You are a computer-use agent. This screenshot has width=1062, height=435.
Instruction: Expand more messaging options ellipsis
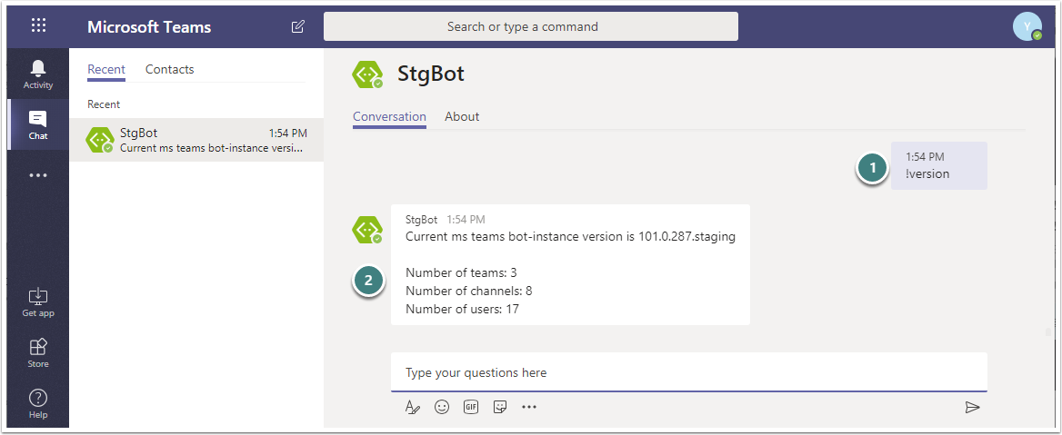[x=529, y=407]
